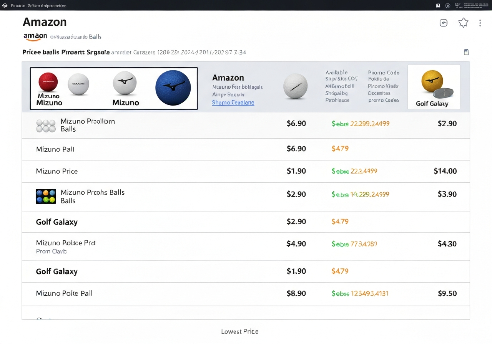The width and height of the screenshot is (492, 344).
Task: Select the red Mizuno ball thumbnail
Action: pos(48,82)
